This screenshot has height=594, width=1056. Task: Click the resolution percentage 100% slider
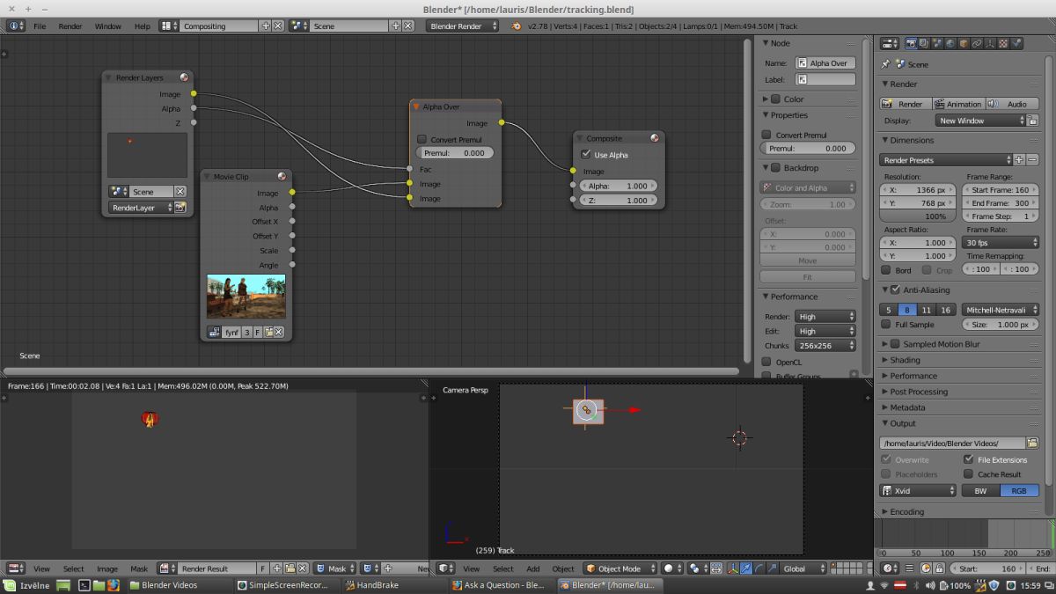click(x=918, y=216)
